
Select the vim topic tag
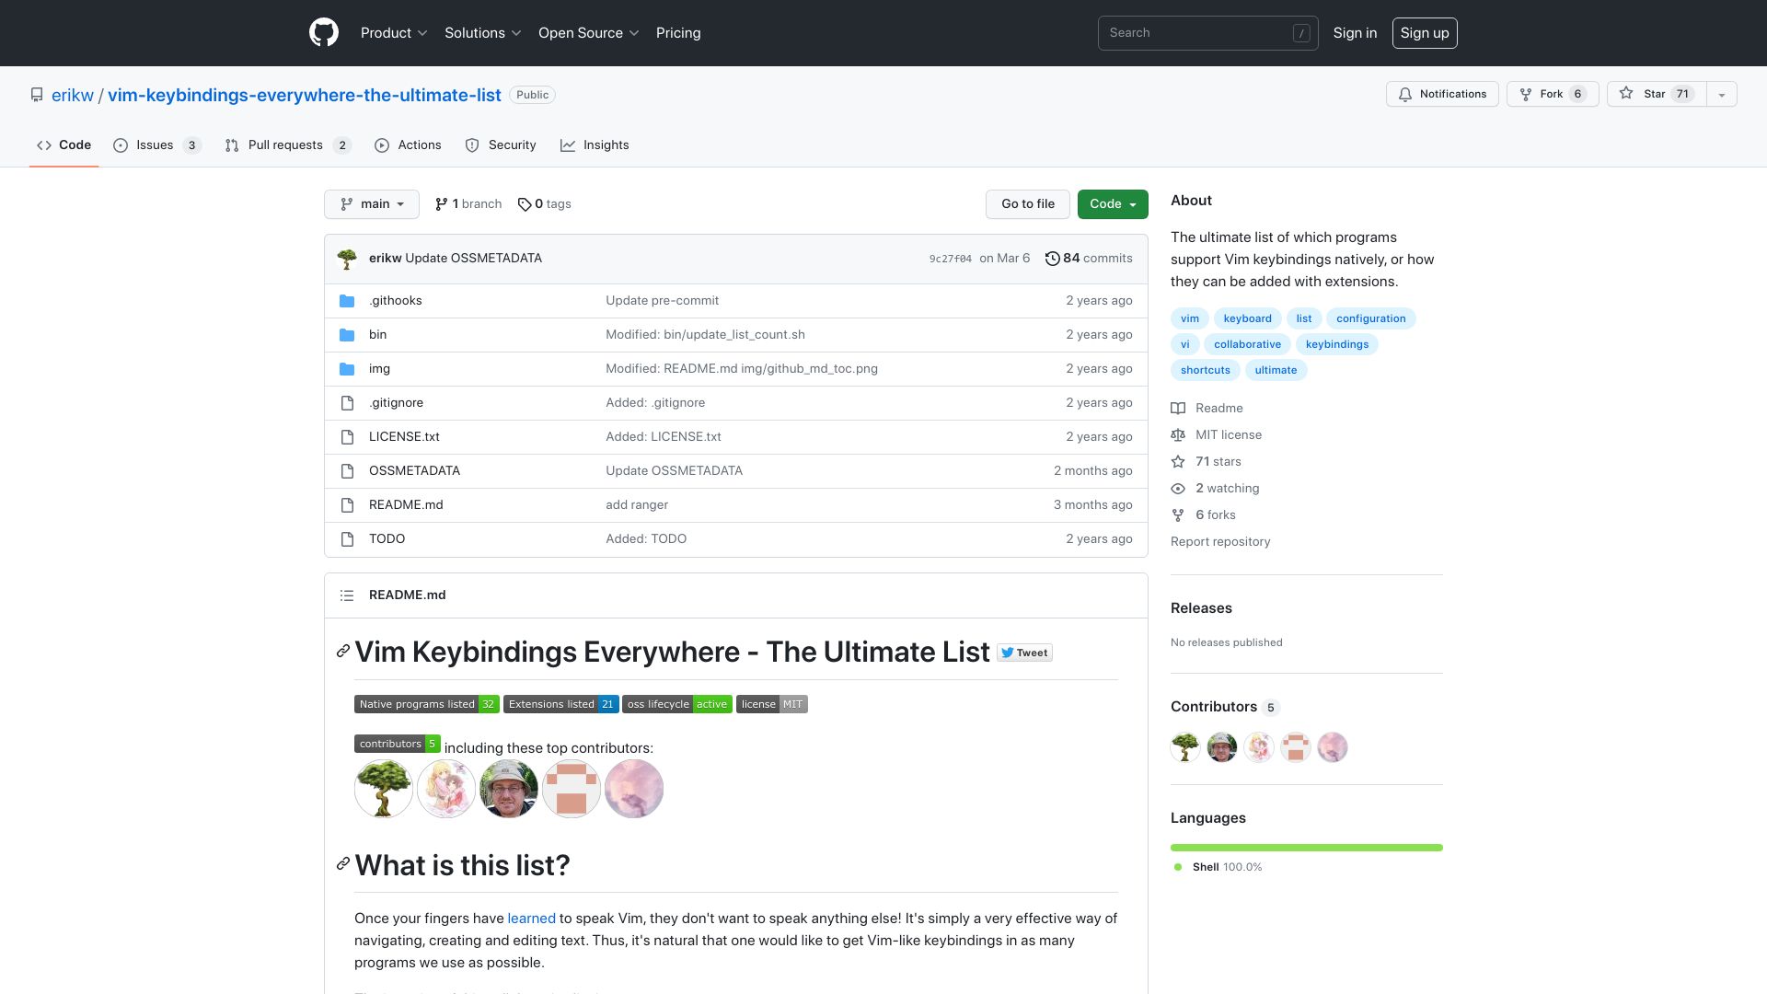(x=1190, y=318)
